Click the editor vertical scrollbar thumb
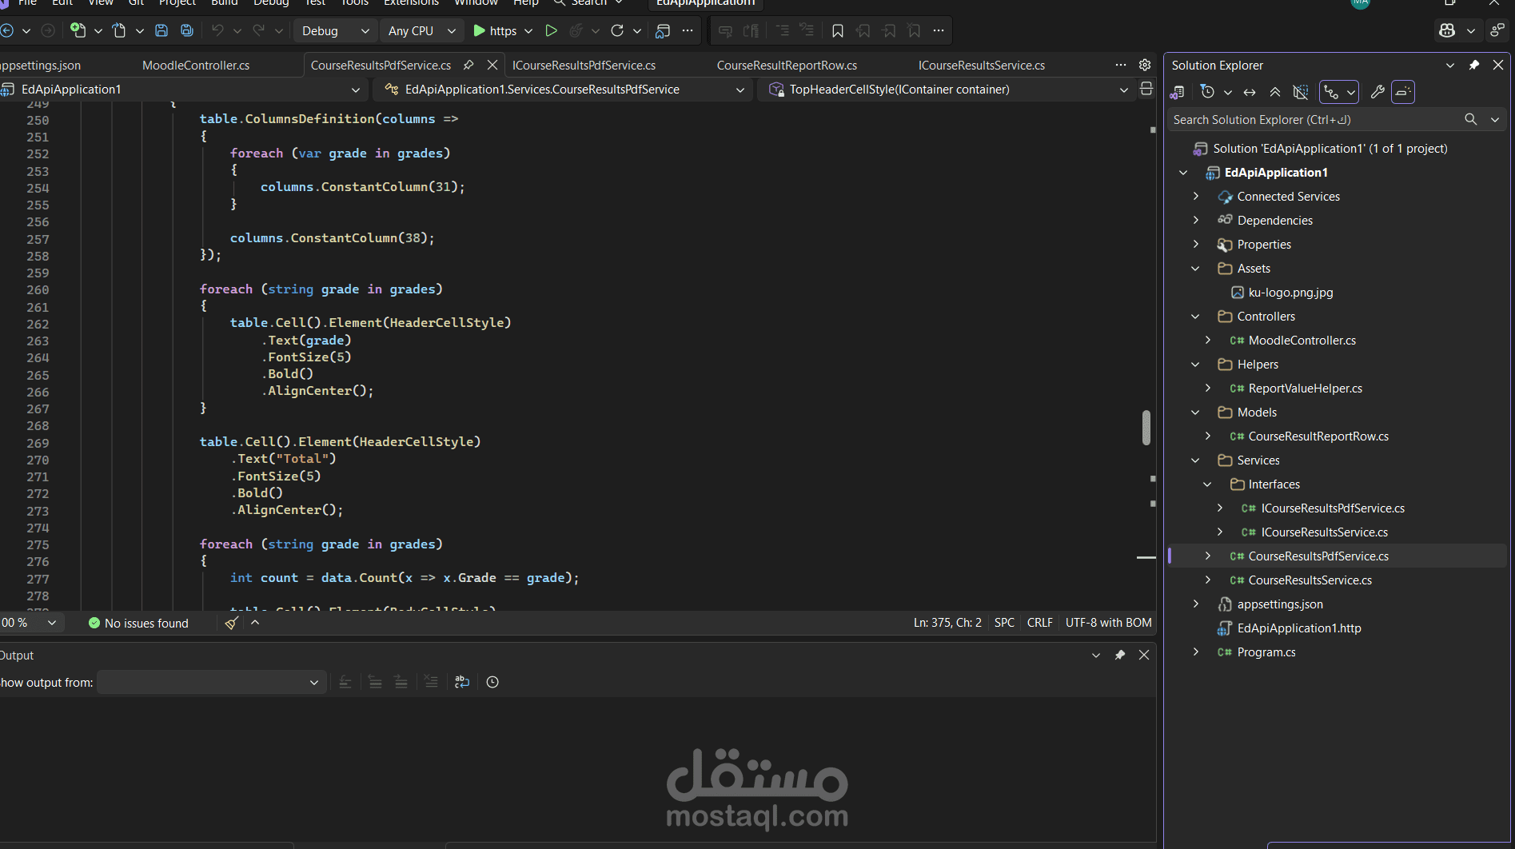1515x849 pixels. point(1146,428)
